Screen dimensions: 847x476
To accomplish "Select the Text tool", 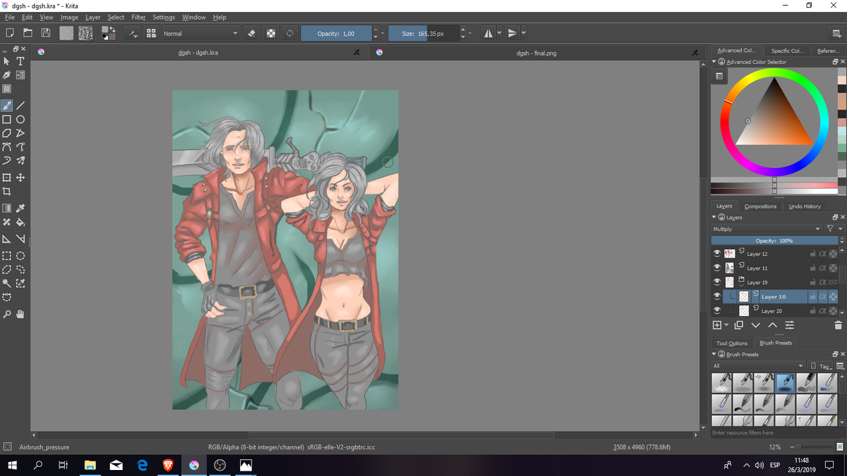I will 21,61.
